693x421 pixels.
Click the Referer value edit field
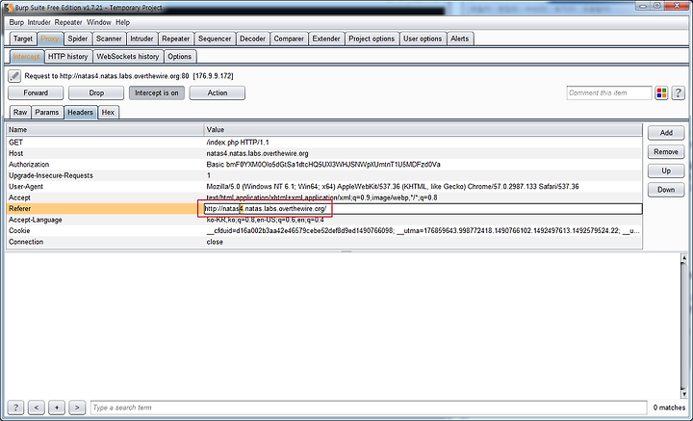pos(423,209)
